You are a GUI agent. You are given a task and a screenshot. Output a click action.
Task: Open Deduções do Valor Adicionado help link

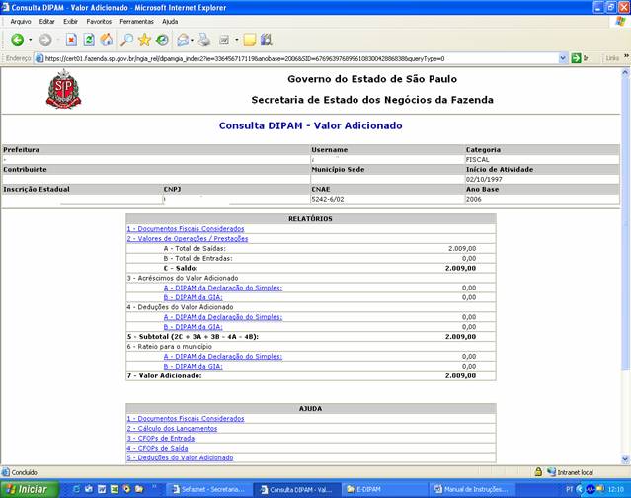180,457
